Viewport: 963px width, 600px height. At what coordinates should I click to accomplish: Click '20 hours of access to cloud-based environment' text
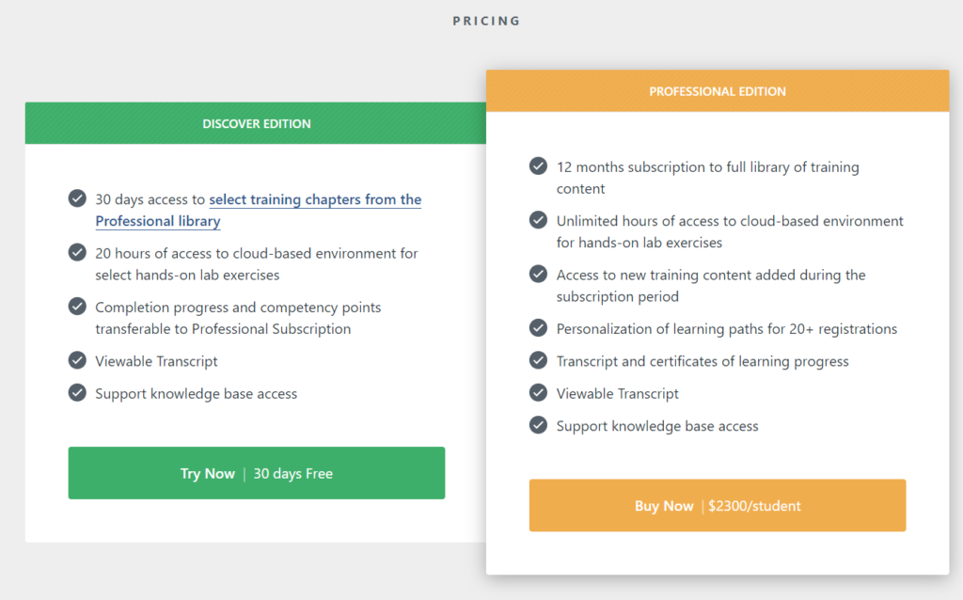(257, 264)
